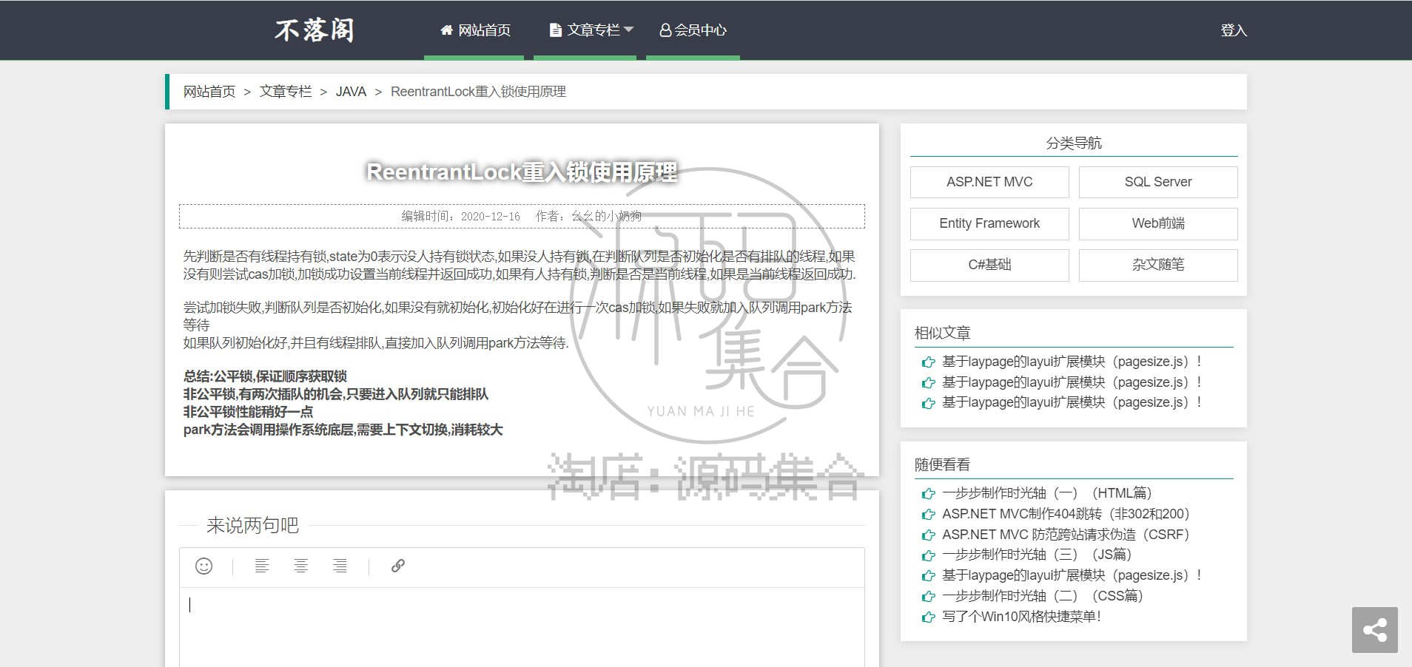Click thumbs icon of first 相似文章 entry
The height and width of the screenshot is (667, 1412).
pos(928,362)
